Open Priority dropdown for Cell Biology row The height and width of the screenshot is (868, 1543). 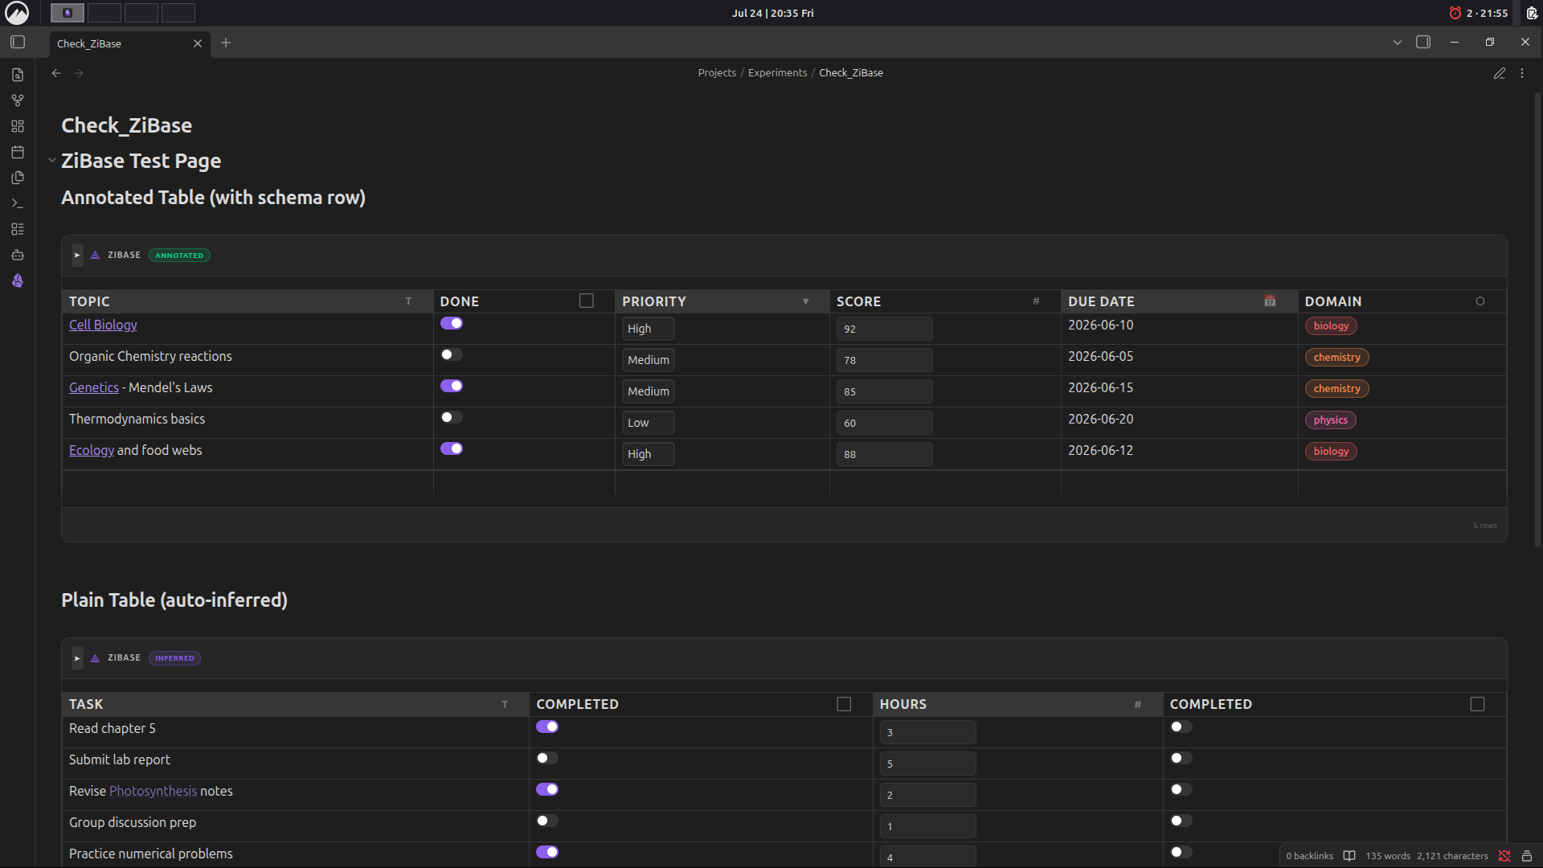pyautogui.click(x=648, y=329)
